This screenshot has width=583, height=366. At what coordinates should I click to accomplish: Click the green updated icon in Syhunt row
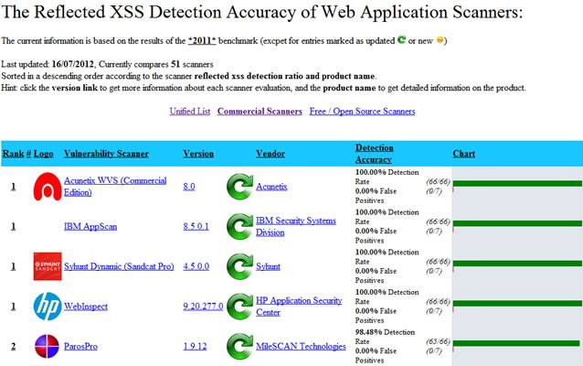(239, 266)
